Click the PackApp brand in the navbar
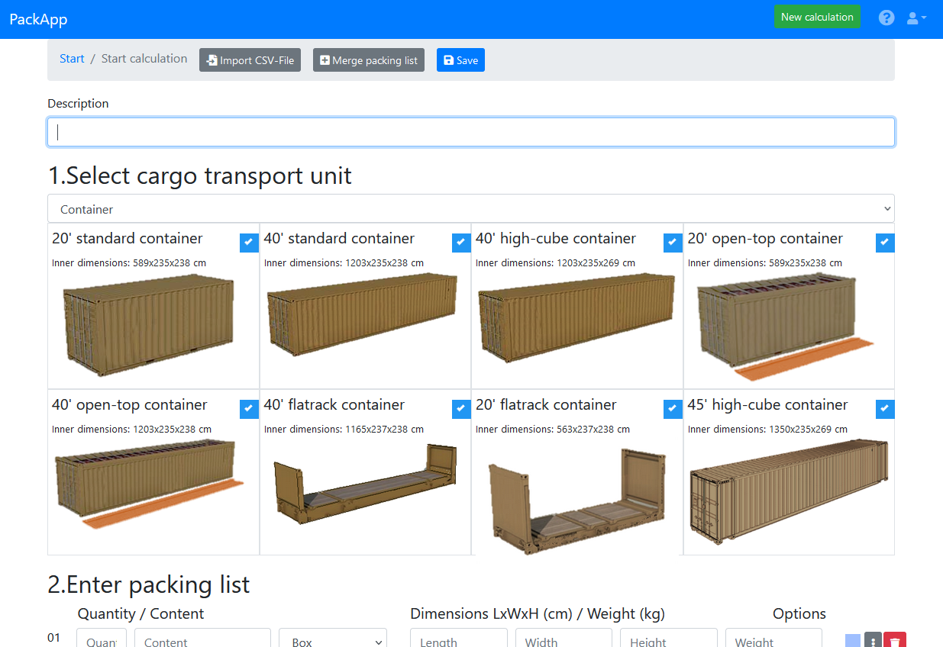This screenshot has width=943, height=647. tap(38, 18)
